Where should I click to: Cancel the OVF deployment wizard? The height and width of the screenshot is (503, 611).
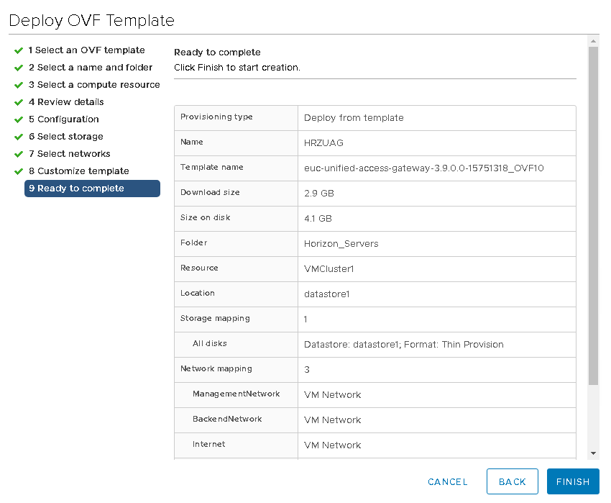447,482
